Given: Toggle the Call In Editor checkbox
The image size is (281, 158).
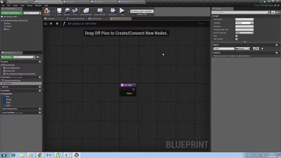Looking at the screenshot, I should point(236,39).
